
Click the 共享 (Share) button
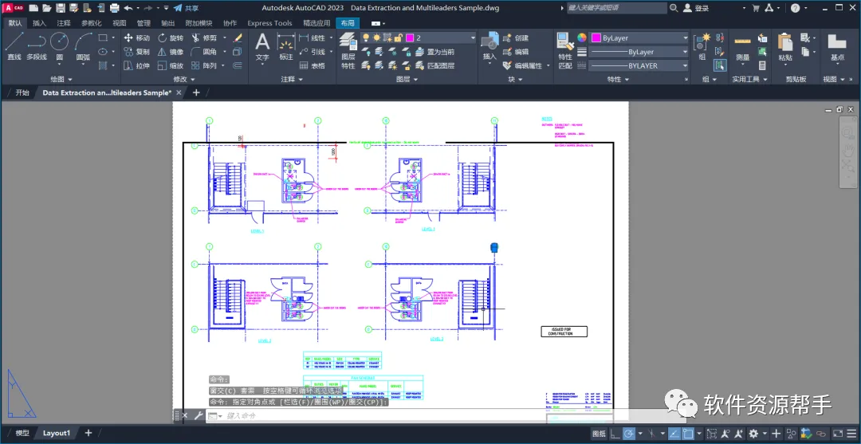[186, 8]
